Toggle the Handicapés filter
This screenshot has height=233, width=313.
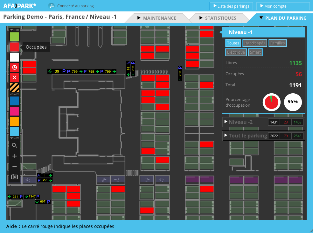[x=254, y=43]
